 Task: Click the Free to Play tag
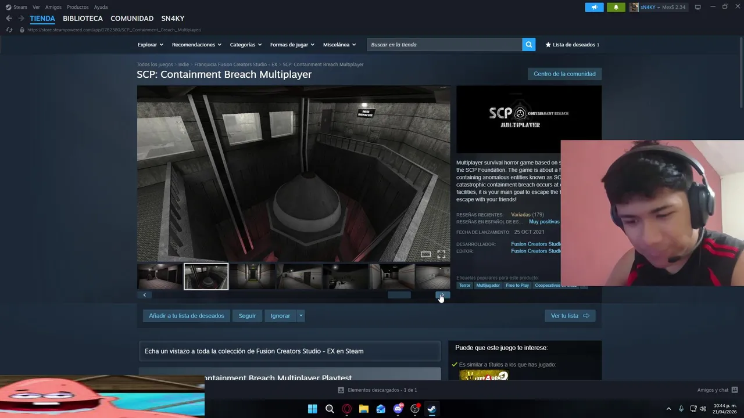click(x=517, y=286)
